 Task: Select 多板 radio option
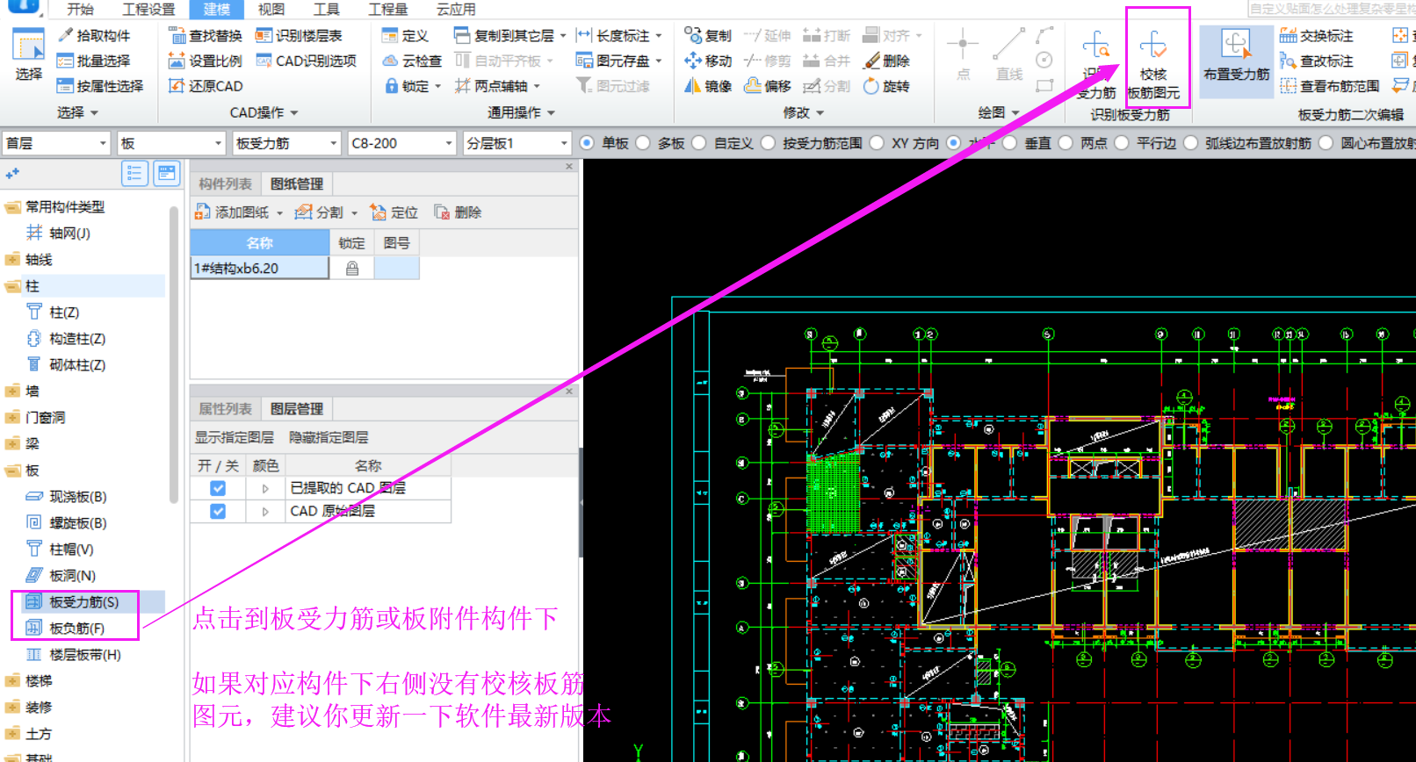point(643,143)
